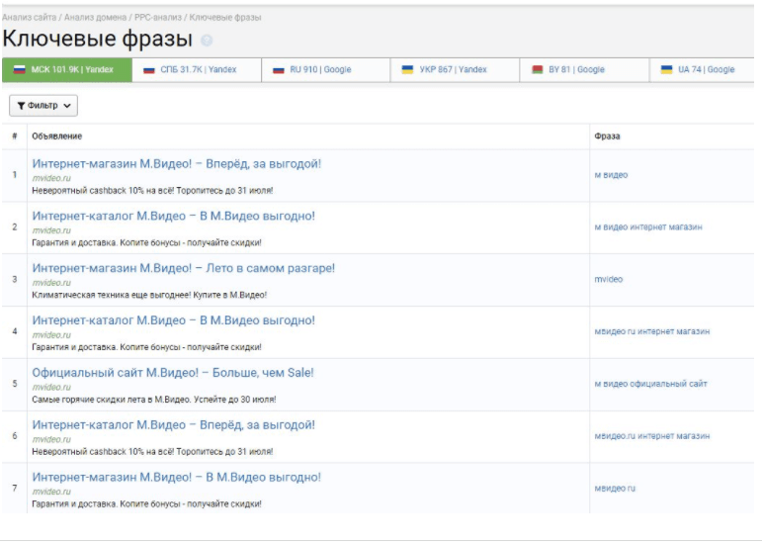Click Ключевые фразы breadcrumb

[225, 18]
